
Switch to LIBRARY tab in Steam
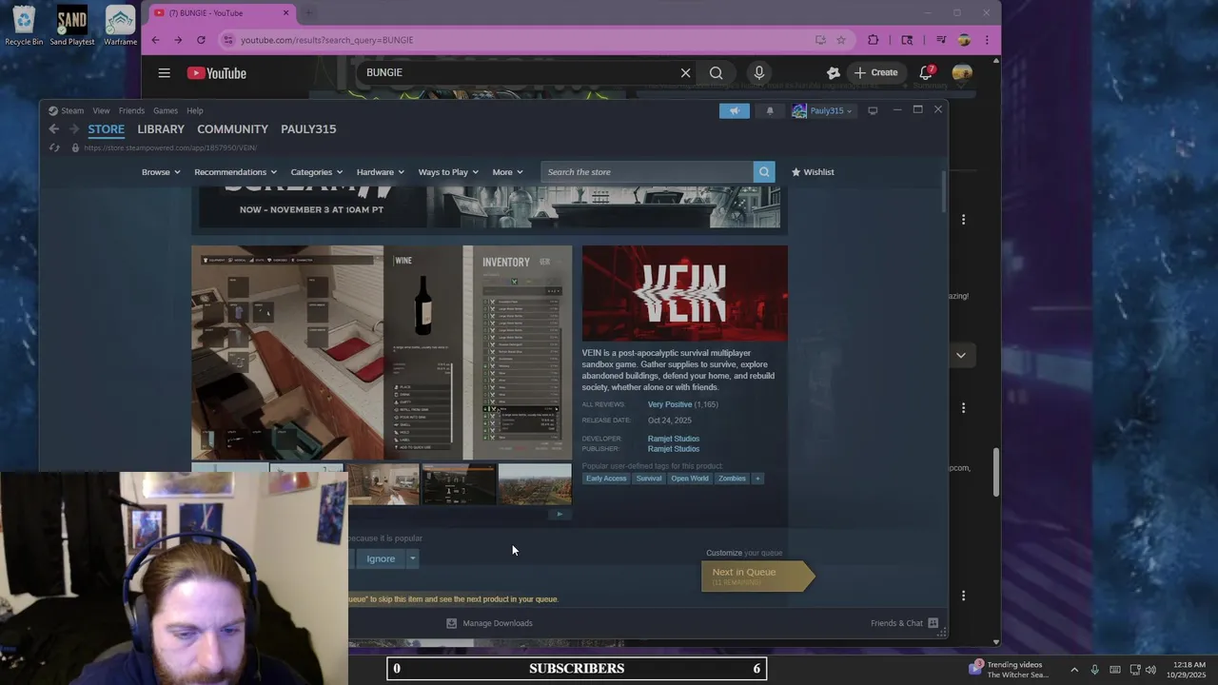(161, 129)
